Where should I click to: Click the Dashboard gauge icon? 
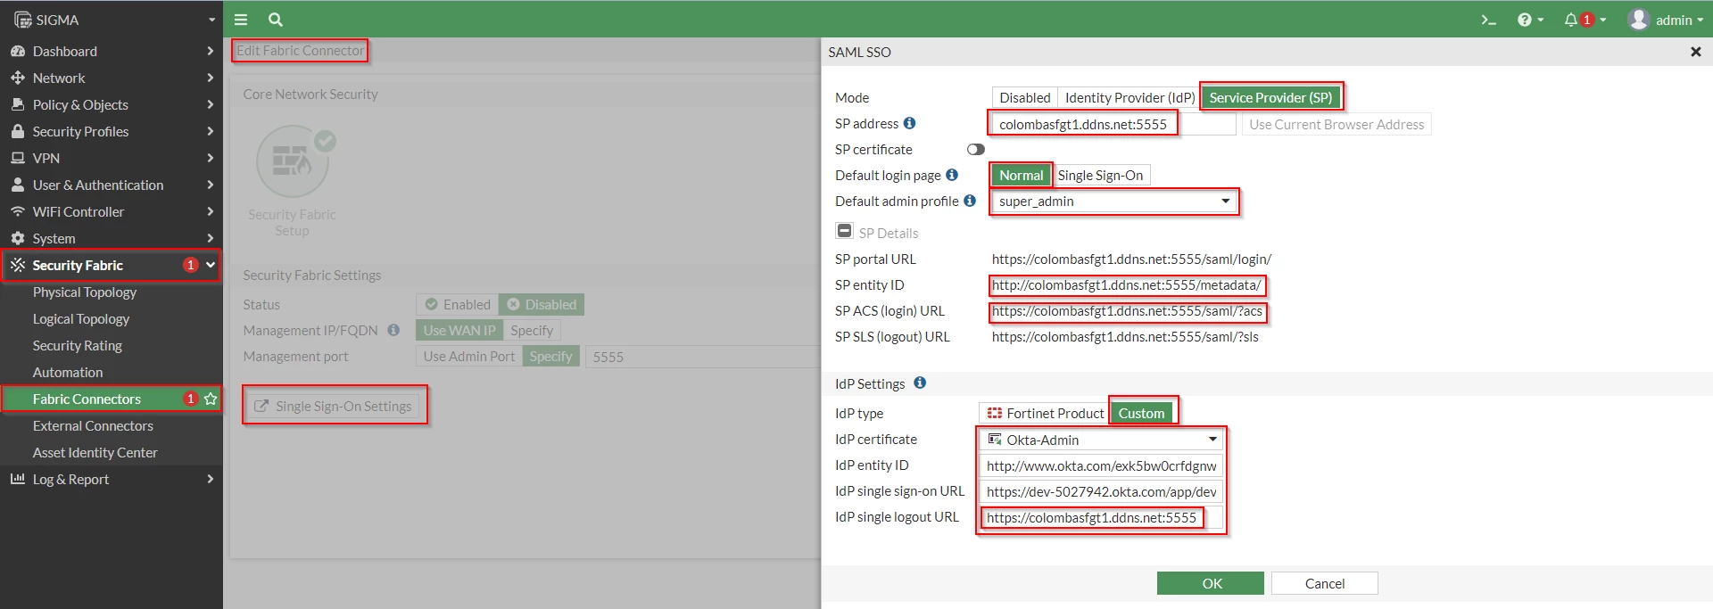[17, 52]
